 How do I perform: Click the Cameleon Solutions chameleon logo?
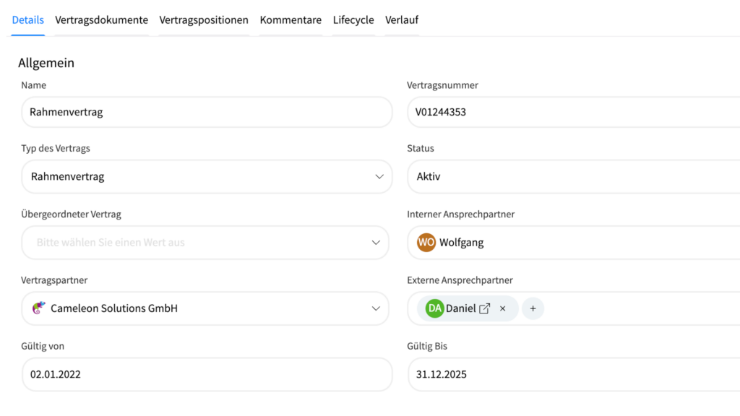39,308
